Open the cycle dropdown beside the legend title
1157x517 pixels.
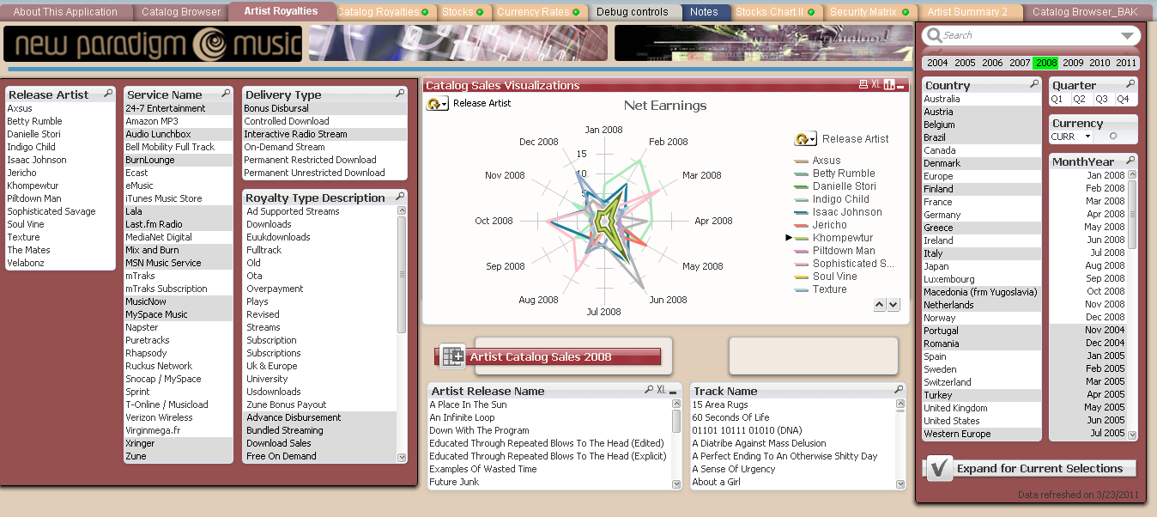point(806,138)
